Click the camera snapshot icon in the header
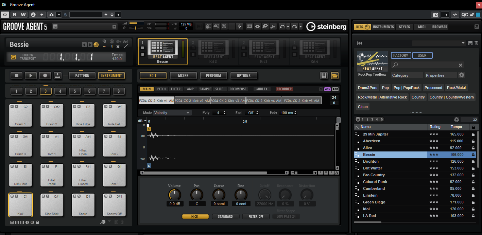482x235 pixels. coord(435,15)
